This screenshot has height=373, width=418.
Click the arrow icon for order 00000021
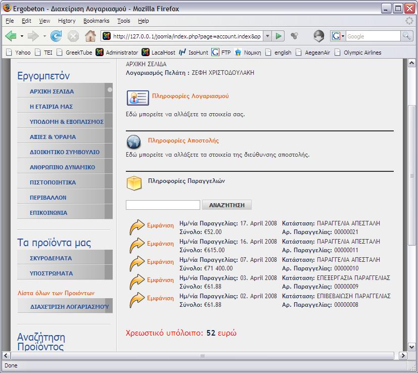137,227
